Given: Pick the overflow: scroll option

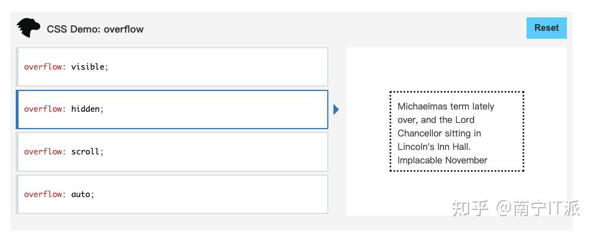Looking at the screenshot, I should click(x=172, y=152).
